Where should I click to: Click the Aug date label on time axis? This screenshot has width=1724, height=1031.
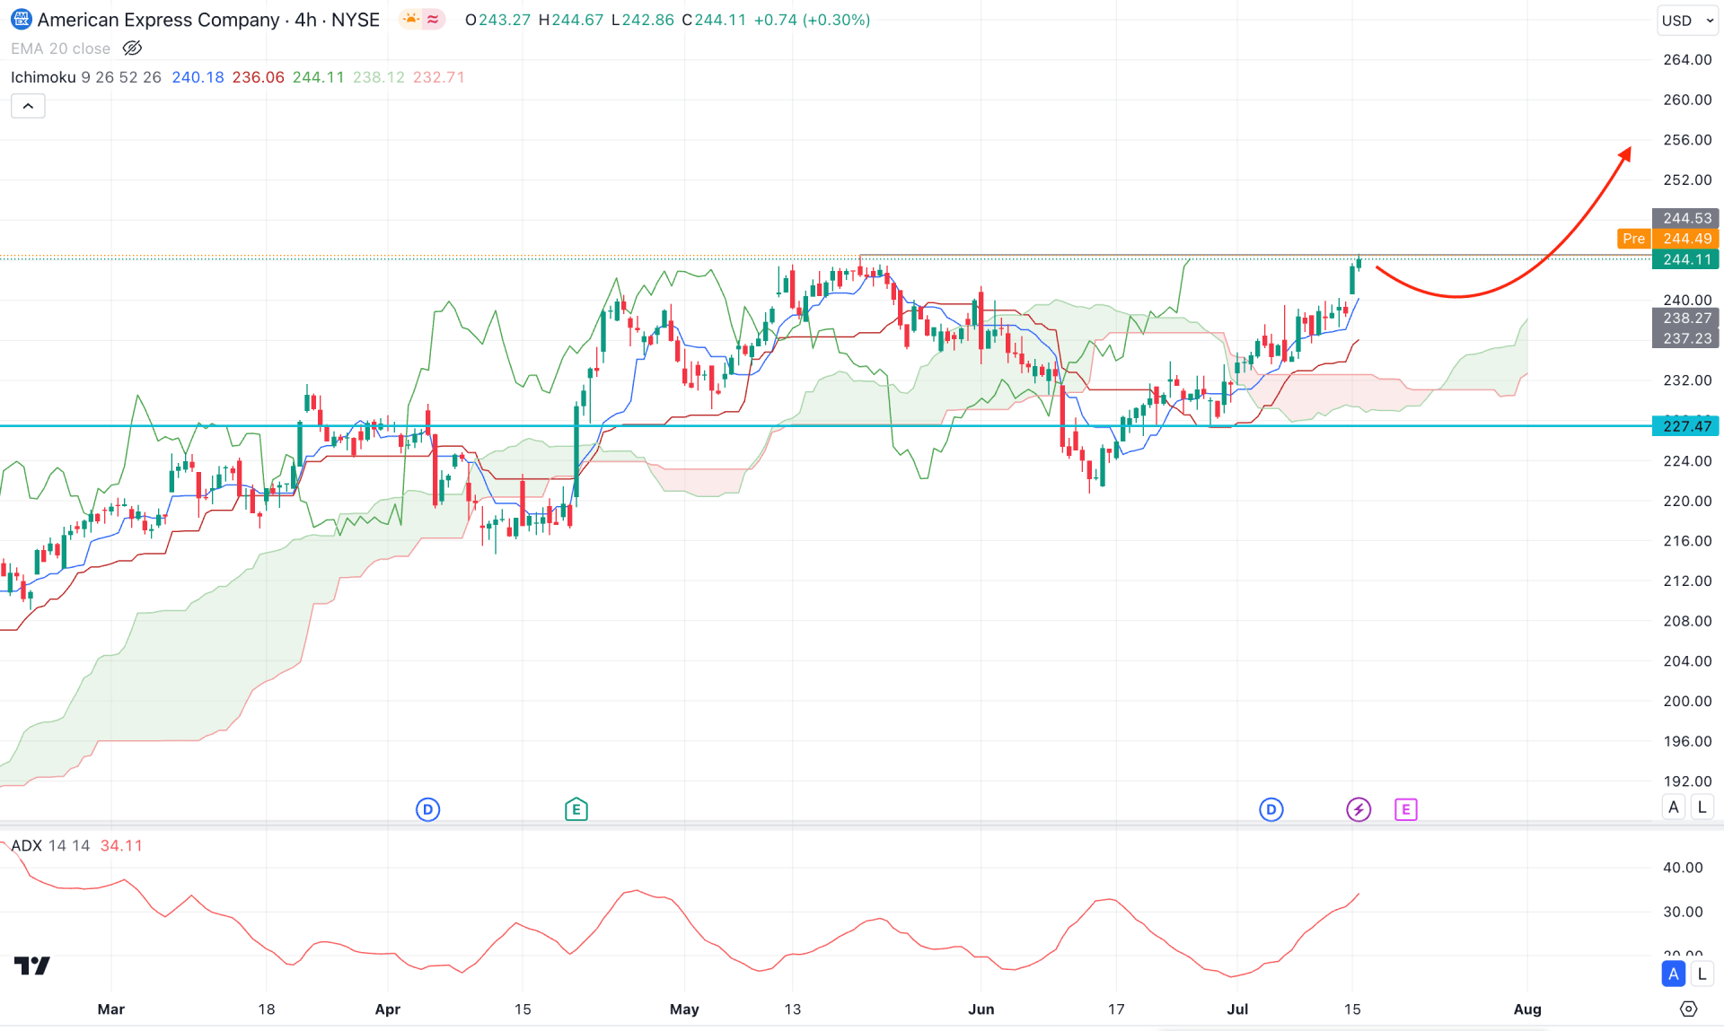pyautogui.click(x=1526, y=1009)
